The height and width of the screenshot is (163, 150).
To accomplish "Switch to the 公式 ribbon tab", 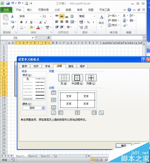I will pyautogui.click(x=57, y=10).
